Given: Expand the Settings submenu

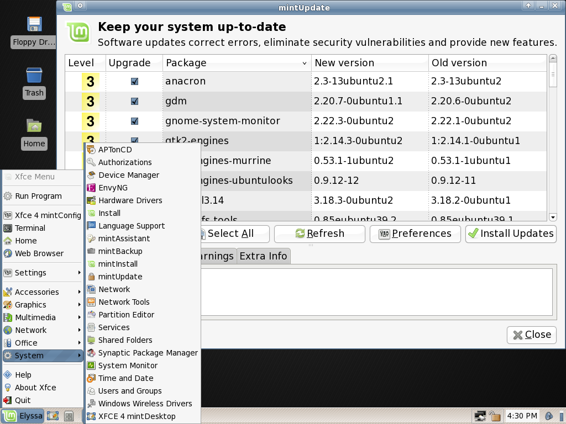Looking at the screenshot, I should click(x=43, y=273).
